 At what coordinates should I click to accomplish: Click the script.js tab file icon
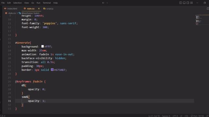point(44,8)
